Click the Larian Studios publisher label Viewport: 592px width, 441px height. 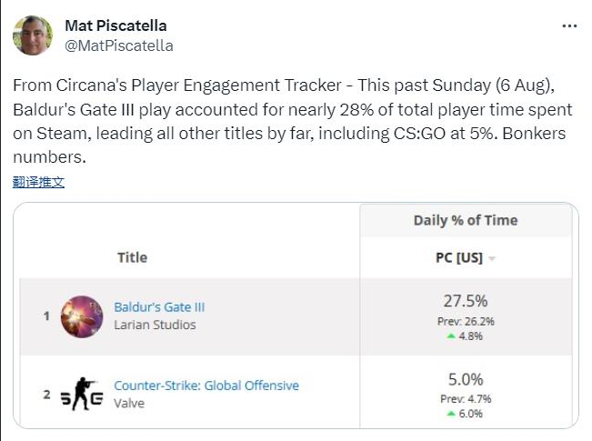click(x=155, y=325)
